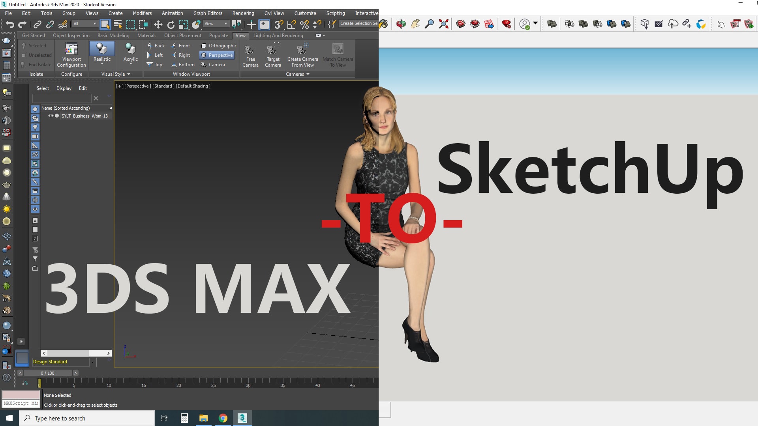Expand the Cameras dropdown menu

(x=298, y=74)
